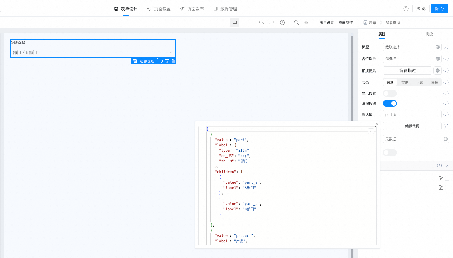This screenshot has height=258, width=453.
Task: Copy the 级联选择 component via duplicate icon
Action: click(167, 61)
